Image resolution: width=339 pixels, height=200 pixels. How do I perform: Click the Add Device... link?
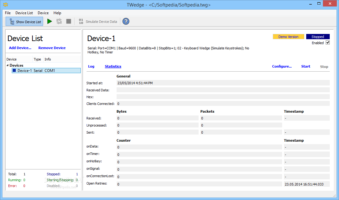pos(20,48)
